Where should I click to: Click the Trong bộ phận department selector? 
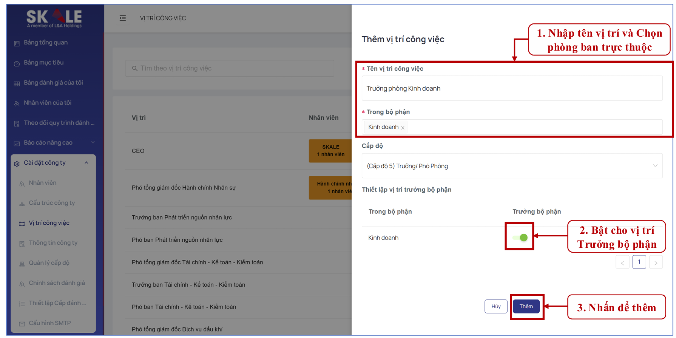click(x=529, y=127)
